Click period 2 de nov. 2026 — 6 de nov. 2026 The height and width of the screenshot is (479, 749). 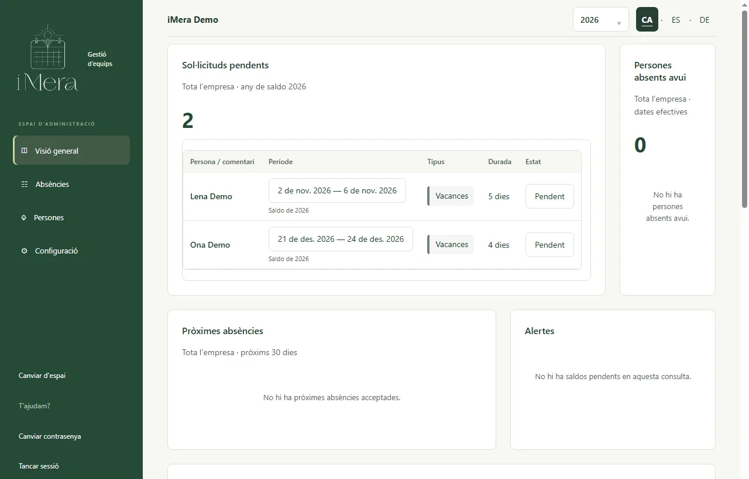[337, 190]
